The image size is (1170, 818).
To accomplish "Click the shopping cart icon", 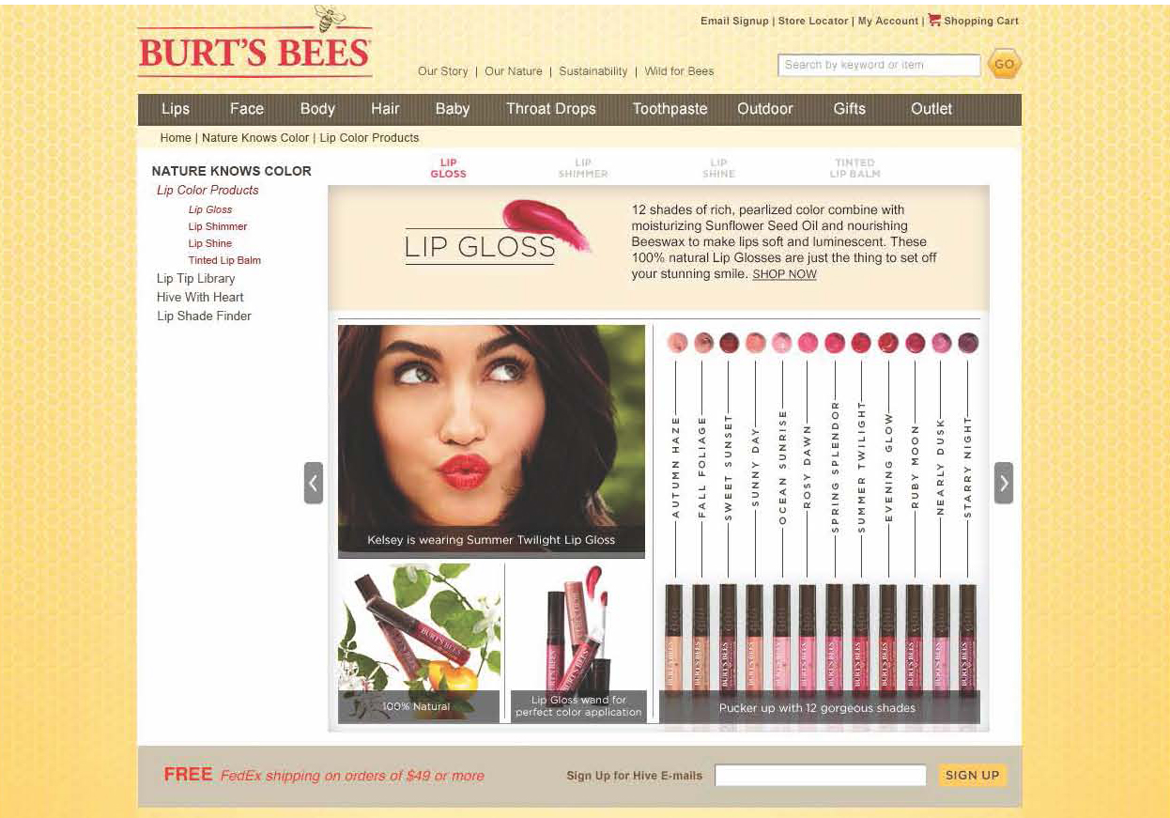I will pyautogui.click(x=934, y=20).
